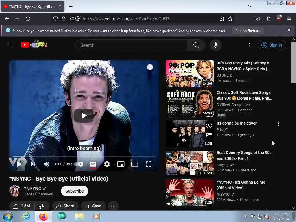Play video with the large center button
Screen dimensions: 296x222
[x=84, y=116]
